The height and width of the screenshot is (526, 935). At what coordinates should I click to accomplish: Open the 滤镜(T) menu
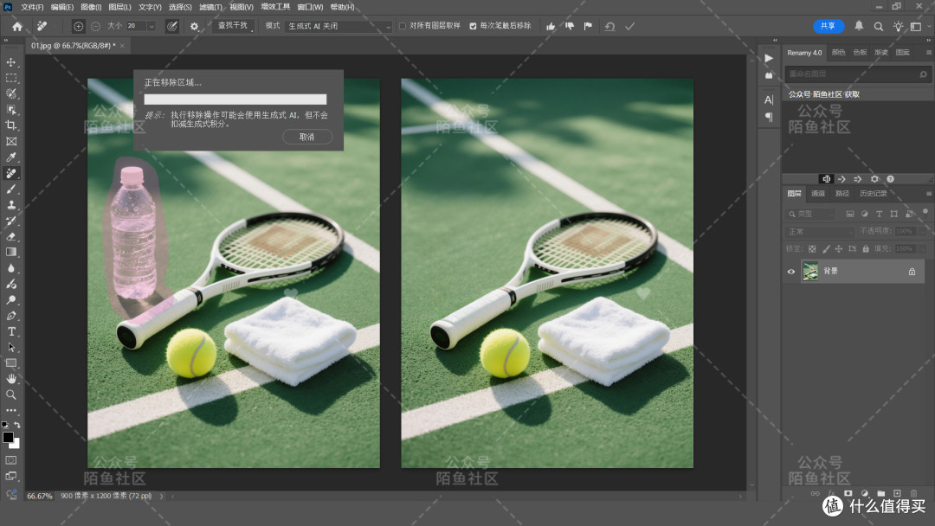(x=210, y=7)
